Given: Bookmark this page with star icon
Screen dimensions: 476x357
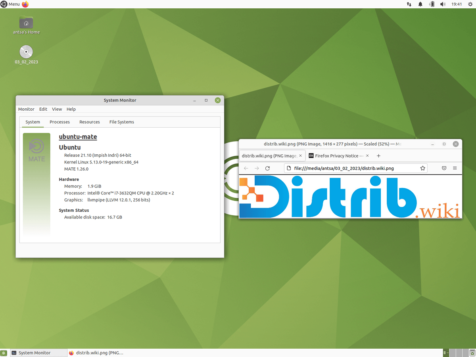Looking at the screenshot, I should coord(423,168).
